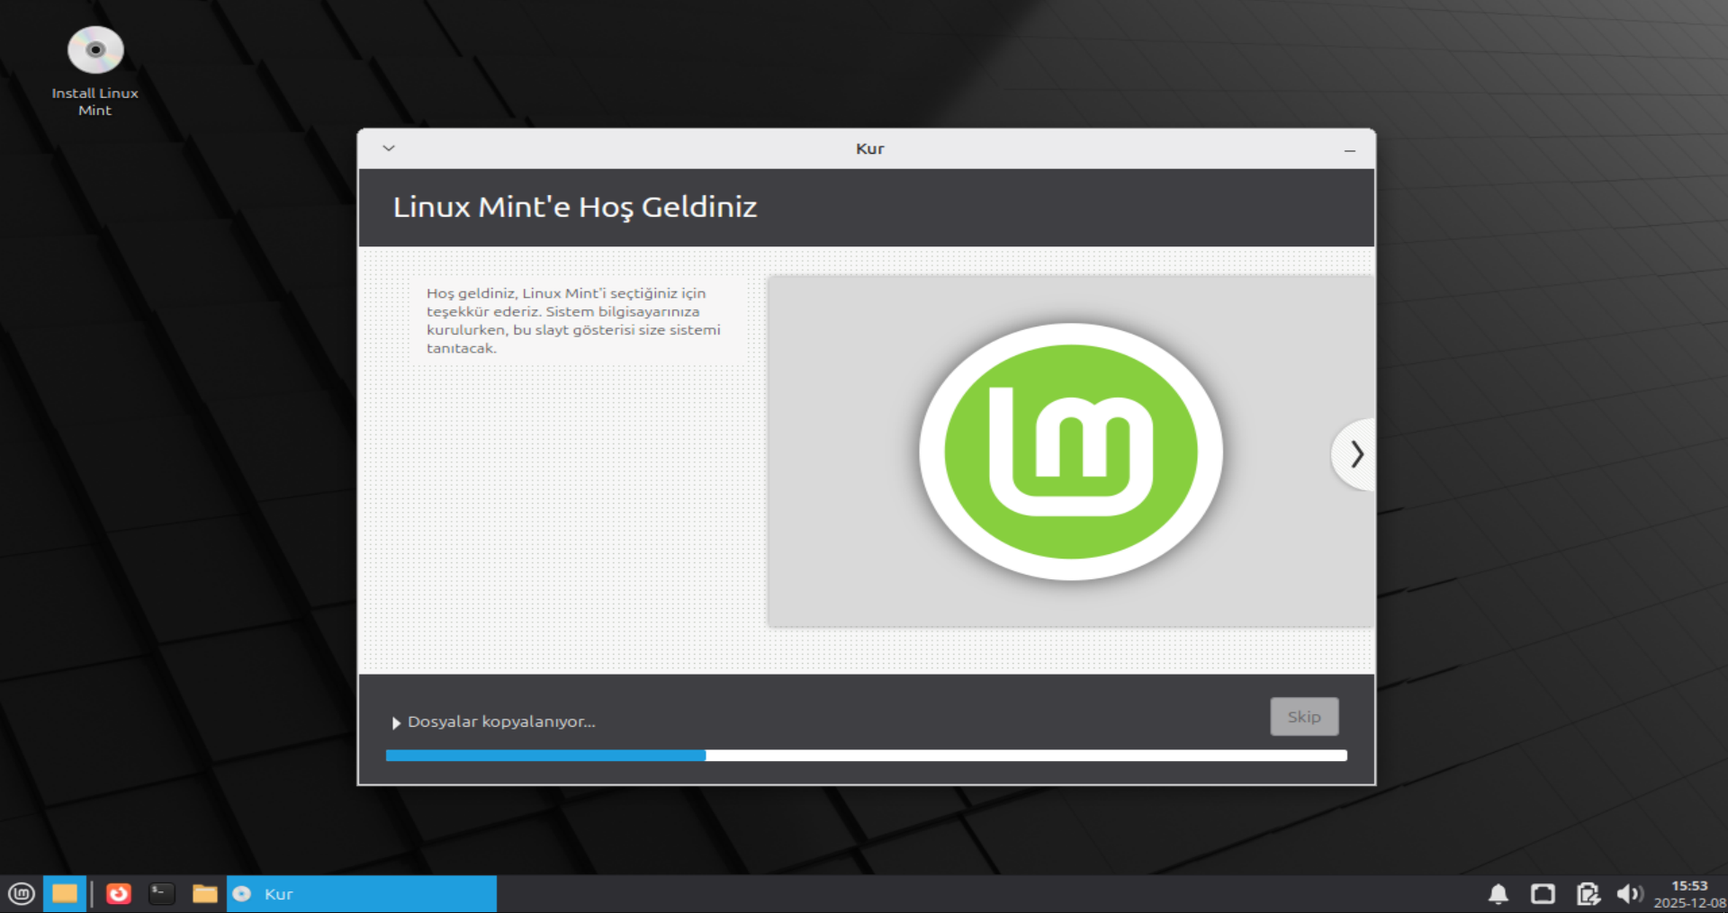Viewport: 1728px width, 913px height.
Task: Launch the red web browser from taskbar
Action: [x=119, y=894]
